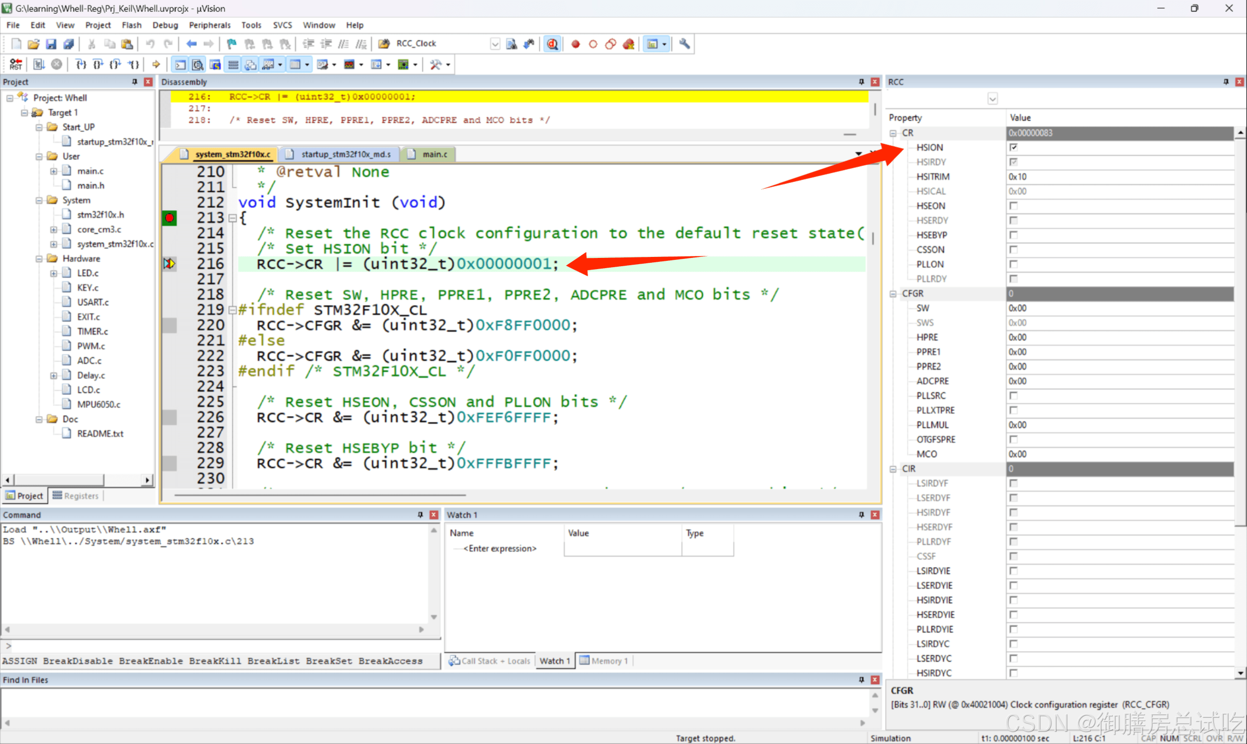Create a new file with toolbar icon
Viewport: 1247px width, 744px height.
click(x=17, y=44)
